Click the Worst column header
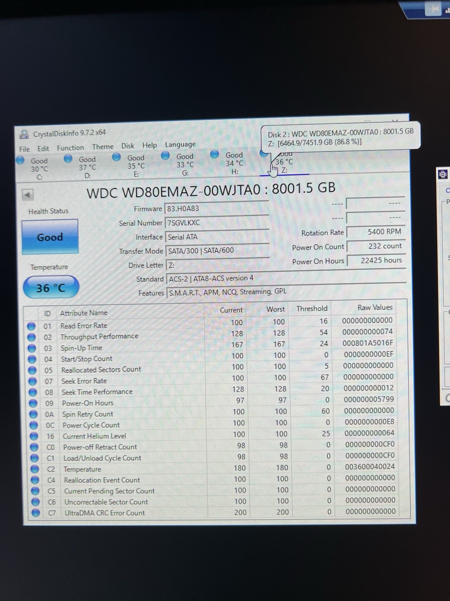The width and height of the screenshot is (450, 601). click(x=276, y=309)
